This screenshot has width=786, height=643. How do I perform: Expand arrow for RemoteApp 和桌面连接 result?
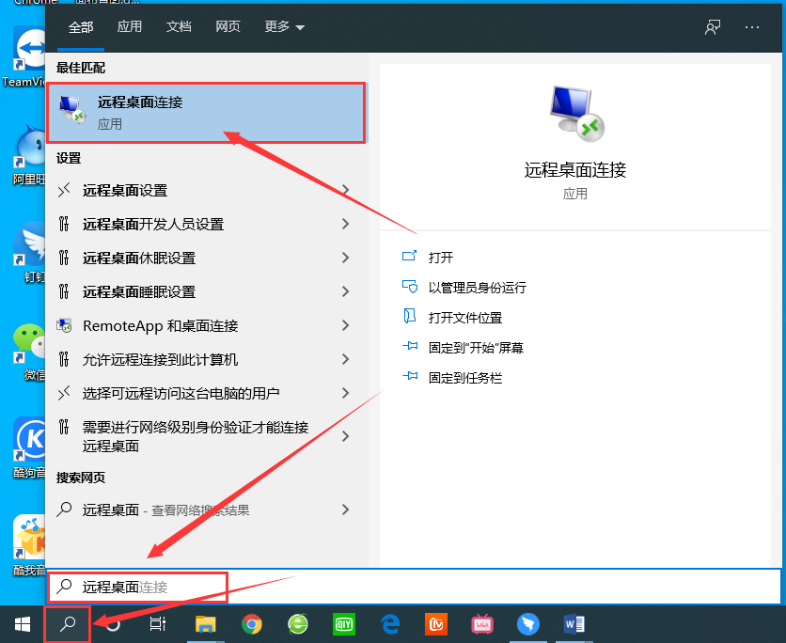(346, 326)
